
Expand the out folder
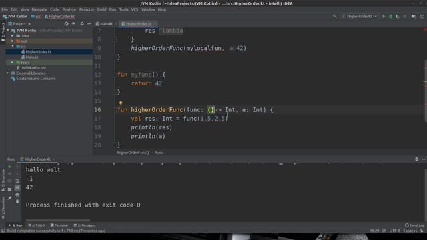click(13, 41)
